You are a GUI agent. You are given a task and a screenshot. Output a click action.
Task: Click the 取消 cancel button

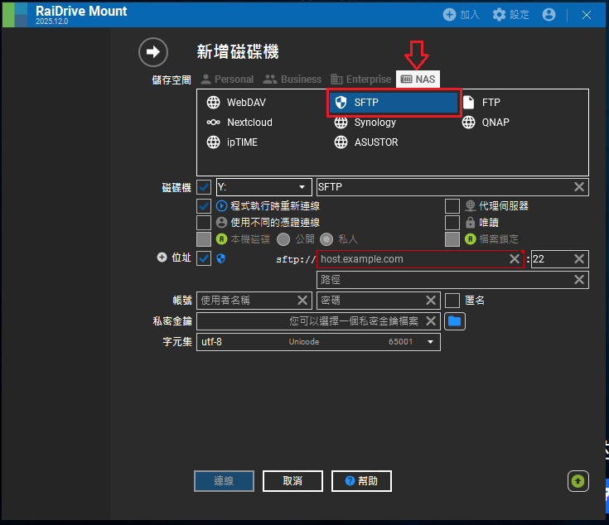292,481
